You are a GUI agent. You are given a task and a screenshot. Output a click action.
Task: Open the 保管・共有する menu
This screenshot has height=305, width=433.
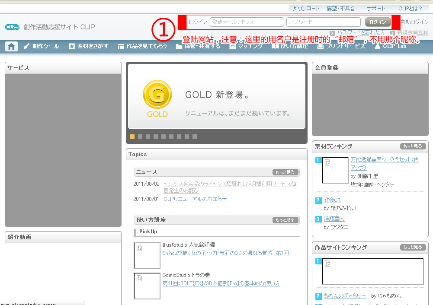pos(198,46)
